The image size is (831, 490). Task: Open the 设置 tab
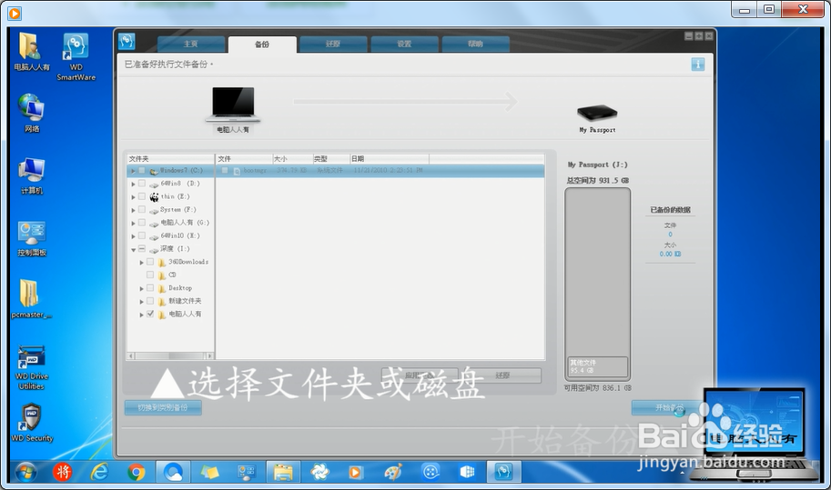click(x=404, y=44)
